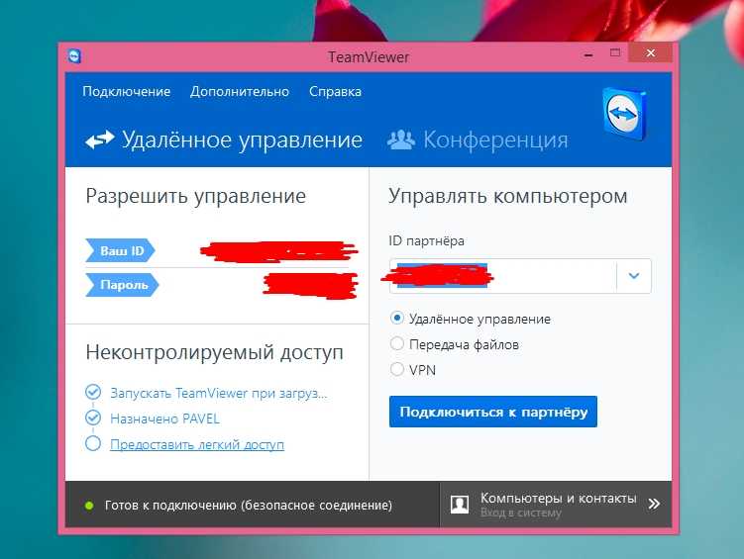Click empty circle beside Предоставить легкий доступ

point(93,443)
